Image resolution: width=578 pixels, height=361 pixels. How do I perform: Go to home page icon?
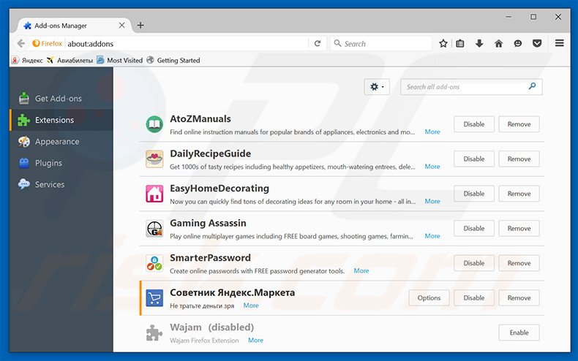tap(498, 43)
